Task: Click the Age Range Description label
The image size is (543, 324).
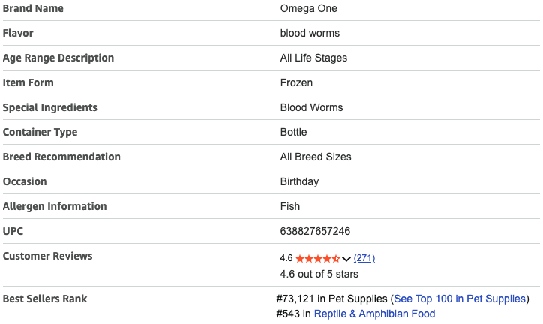Action: [x=58, y=58]
